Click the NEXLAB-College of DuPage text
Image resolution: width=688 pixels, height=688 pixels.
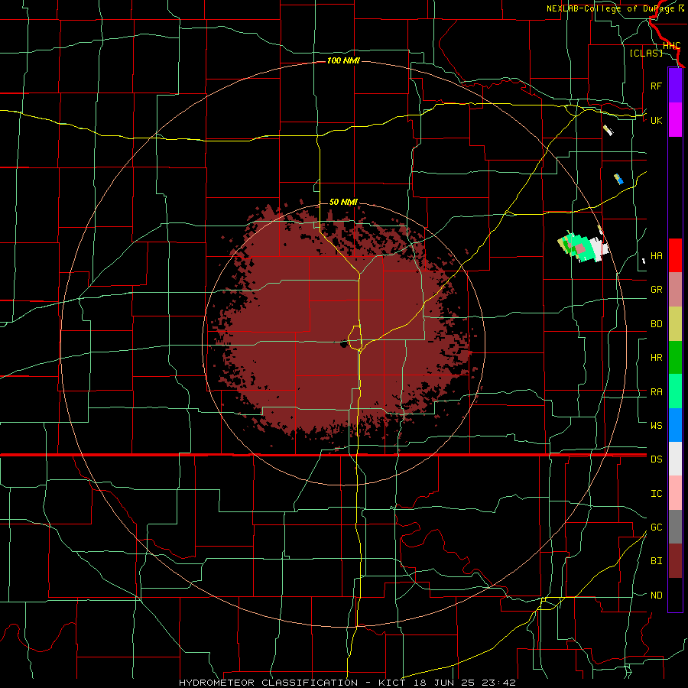point(610,8)
